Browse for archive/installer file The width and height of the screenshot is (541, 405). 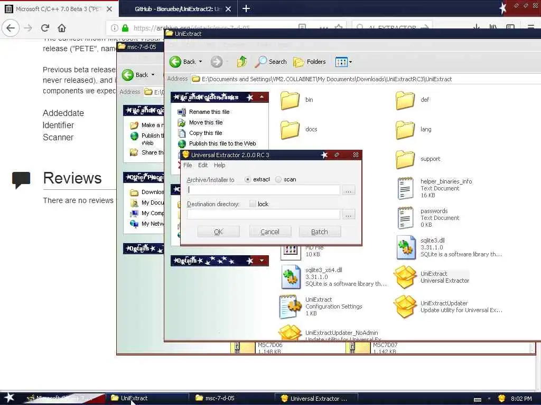pos(349,190)
